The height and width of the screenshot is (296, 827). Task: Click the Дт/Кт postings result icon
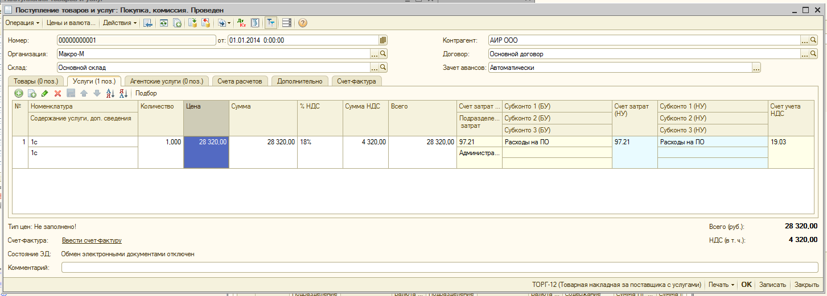241,23
